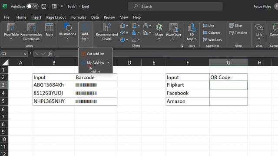Click the Amazon cell
Screen dimensions: 278x156
pos(188,101)
